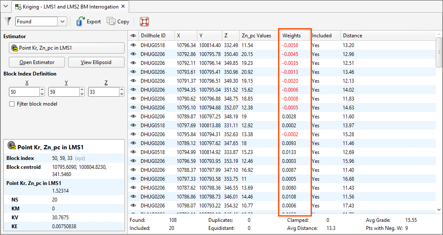The image size is (443, 235).
Task: Click the estimate value 1.52314
Action: pyautogui.click(x=60, y=191)
